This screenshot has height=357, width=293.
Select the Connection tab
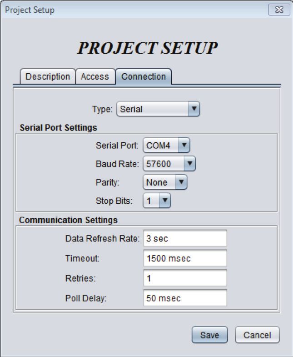144,76
